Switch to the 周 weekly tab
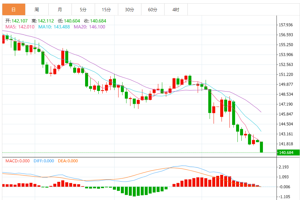Image resolution: width=300 pixels, height=200 pixels. (x=37, y=10)
